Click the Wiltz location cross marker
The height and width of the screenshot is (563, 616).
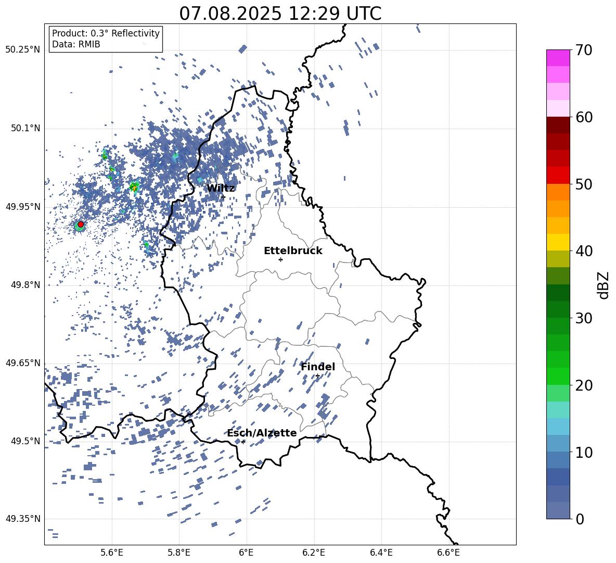click(223, 197)
